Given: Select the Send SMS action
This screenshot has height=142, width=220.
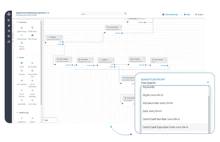Looking at the screenshot, I should (22, 100).
